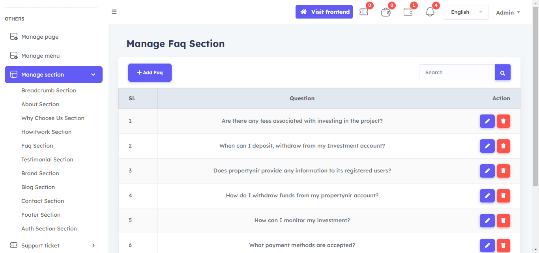Viewport: 539px width, 253px height.
Task: Focus the Search input field
Action: point(457,73)
